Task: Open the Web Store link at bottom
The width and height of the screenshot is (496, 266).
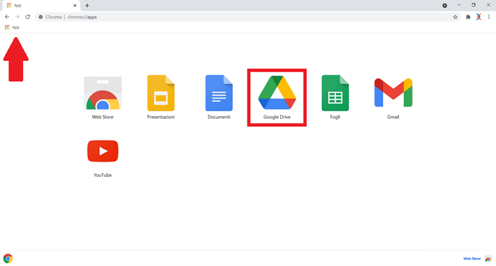Action: click(472, 259)
